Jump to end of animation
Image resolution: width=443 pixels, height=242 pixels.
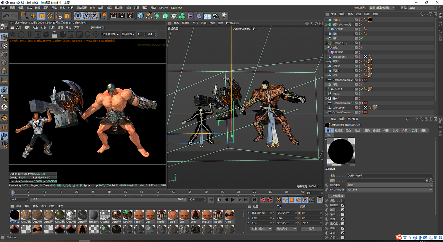pos(254,200)
